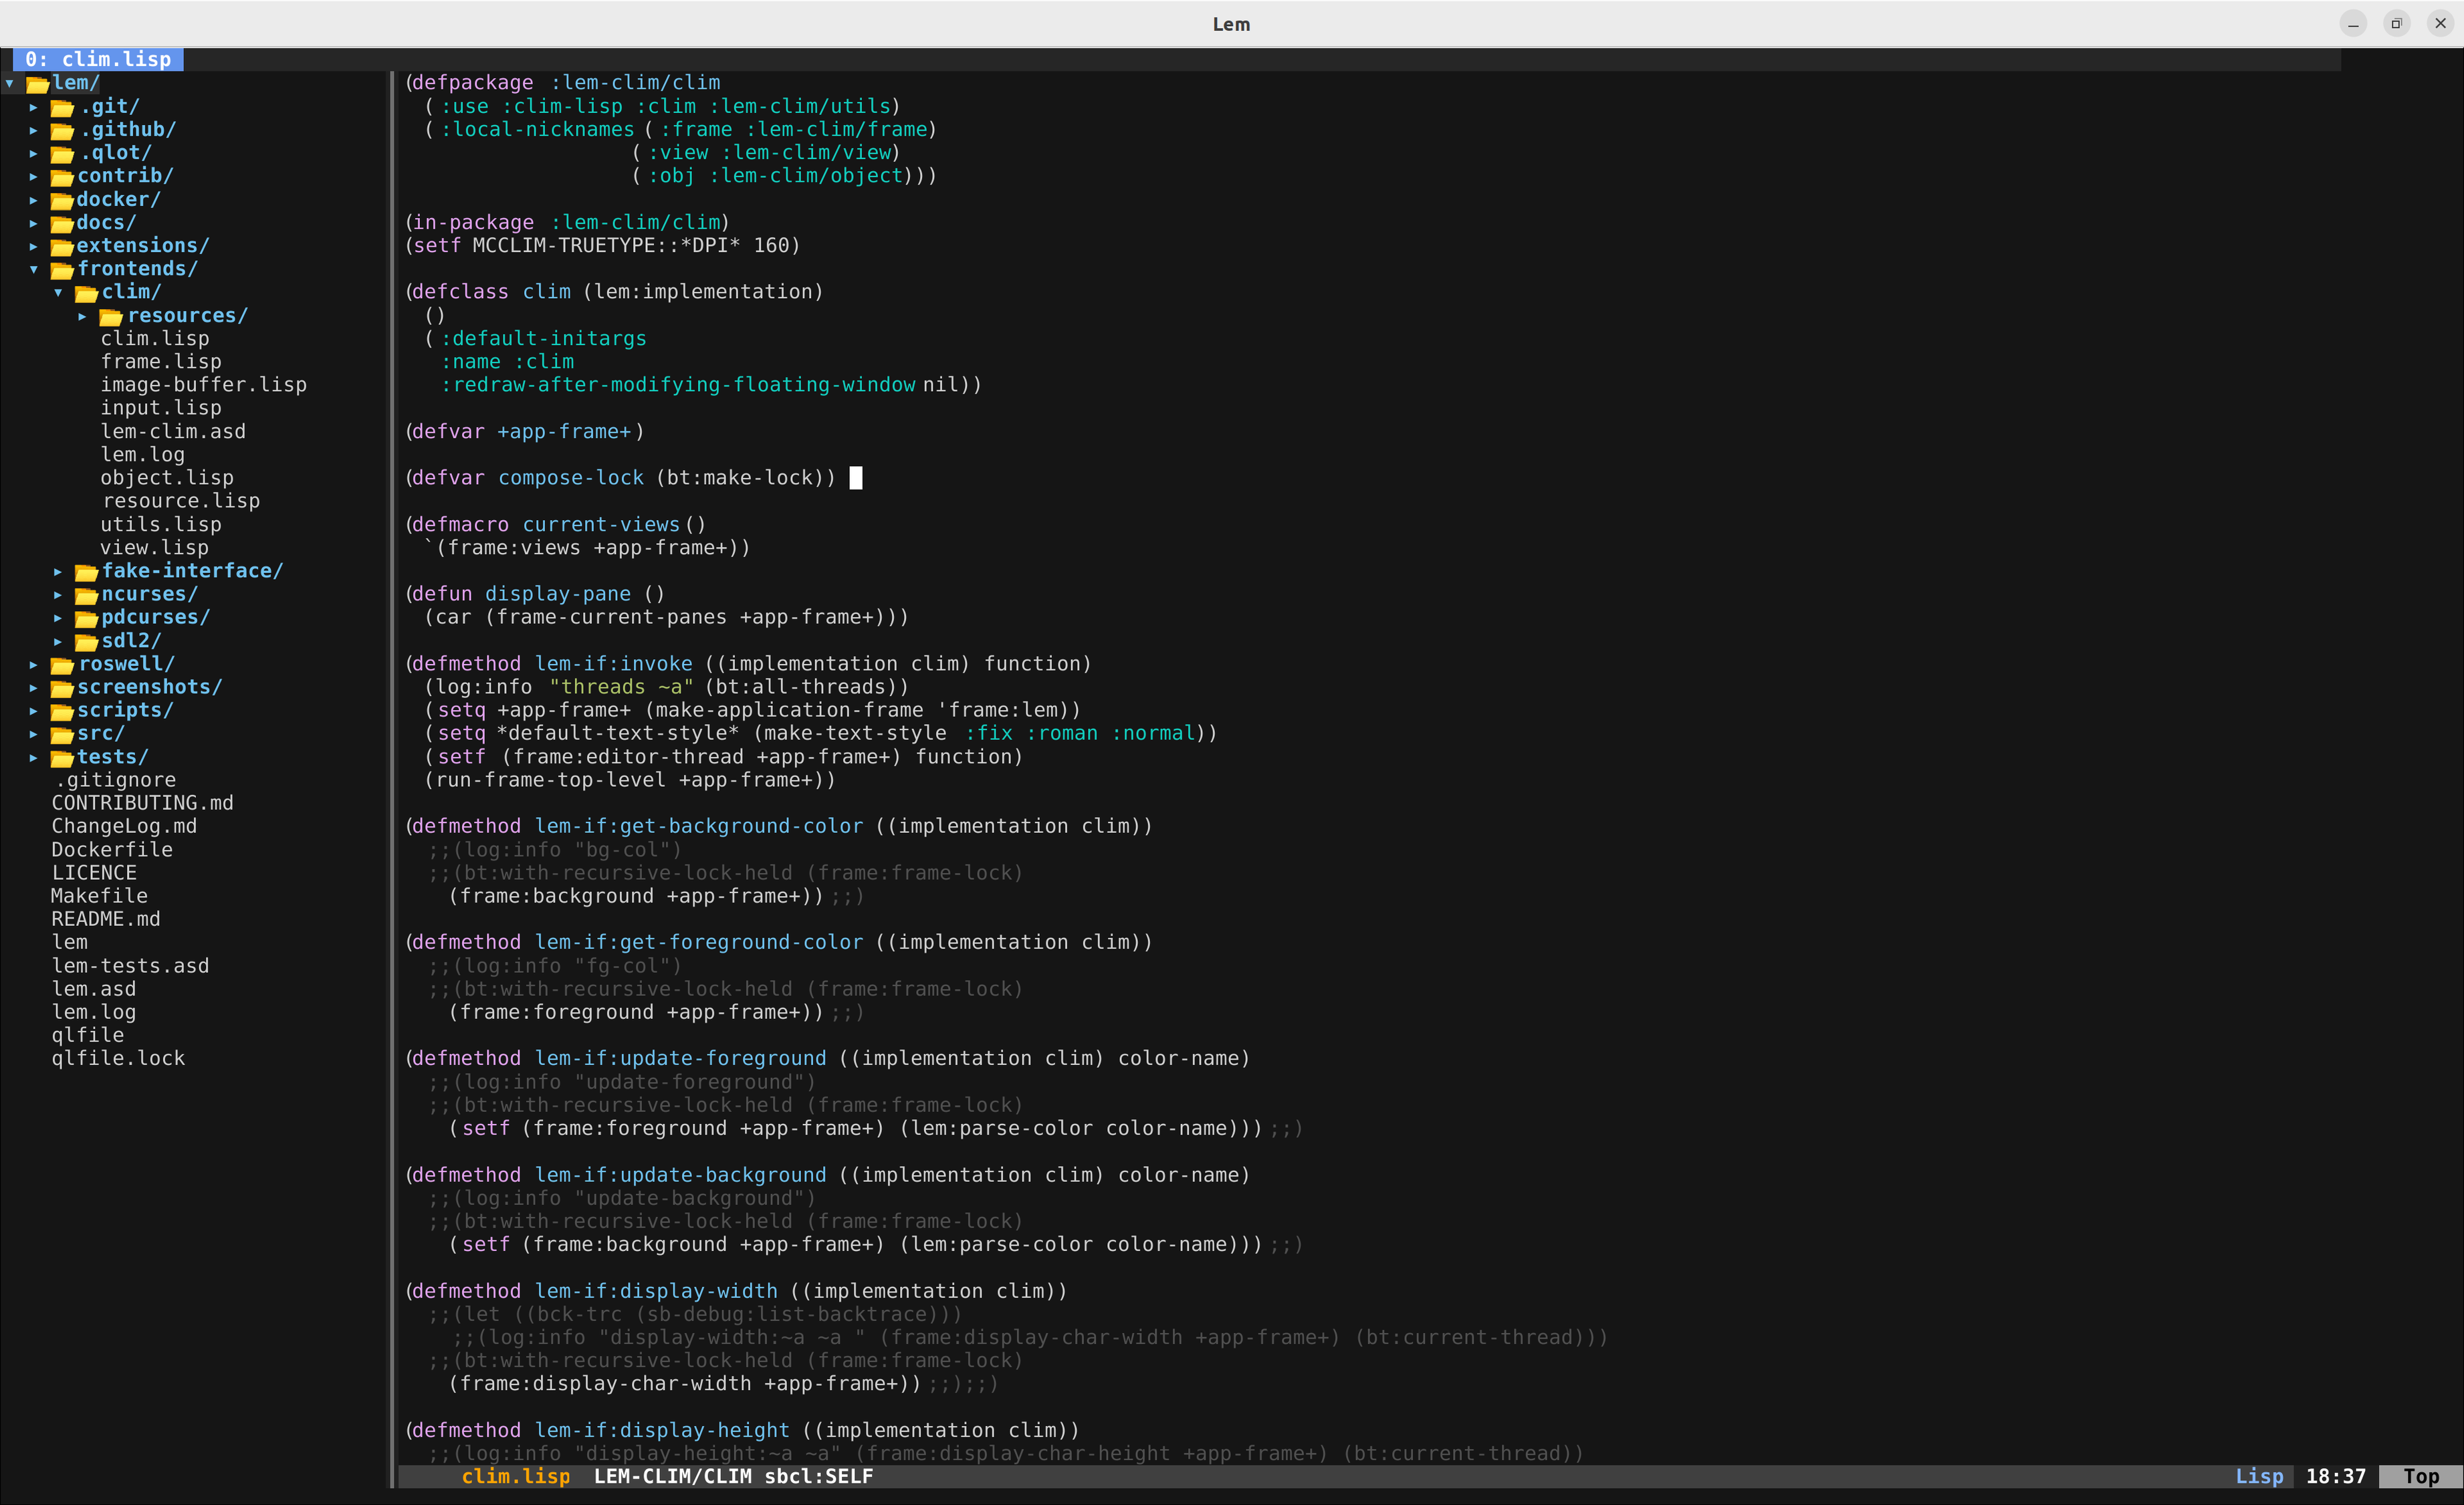The width and height of the screenshot is (2464, 1505).
Task: Click the folder icon beside resources/
Action: point(111,317)
